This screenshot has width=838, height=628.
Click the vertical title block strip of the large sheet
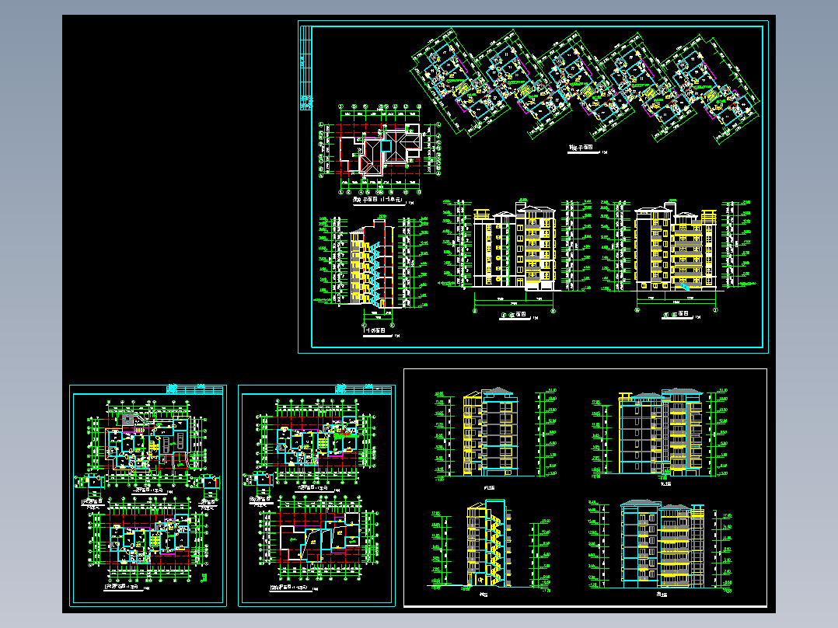click(x=306, y=68)
